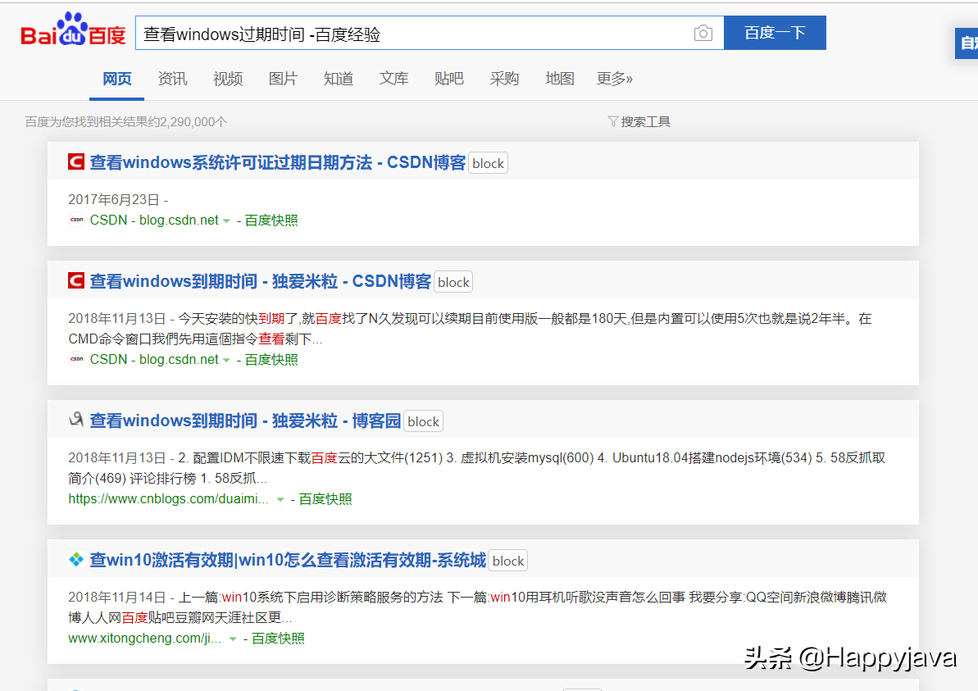Open camera image search in search box
Image resolution: width=978 pixels, height=691 pixels.
[703, 33]
